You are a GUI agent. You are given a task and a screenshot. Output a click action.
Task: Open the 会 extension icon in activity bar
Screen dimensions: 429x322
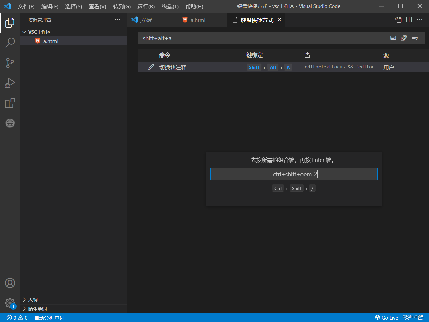tap(10, 123)
